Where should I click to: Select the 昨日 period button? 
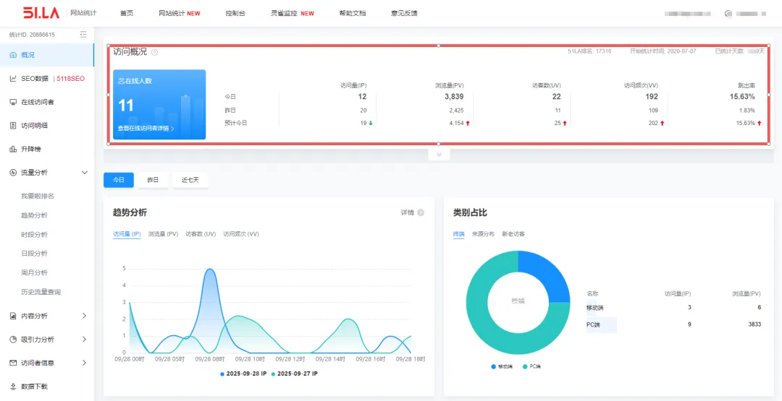pyautogui.click(x=153, y=180)
